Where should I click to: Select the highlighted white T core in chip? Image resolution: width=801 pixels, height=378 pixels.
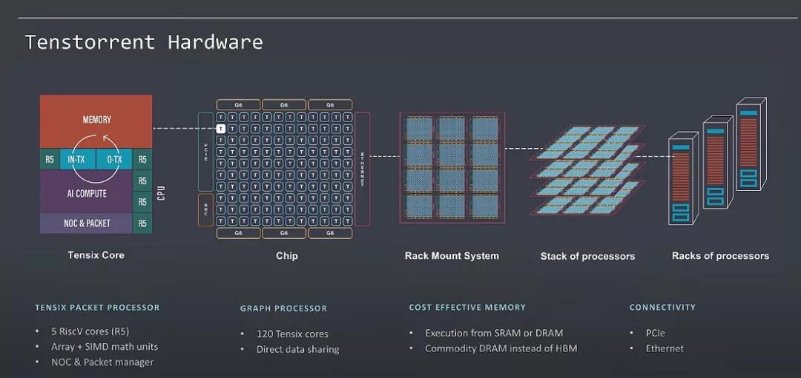pyautogui.click(x=220, y=129)
